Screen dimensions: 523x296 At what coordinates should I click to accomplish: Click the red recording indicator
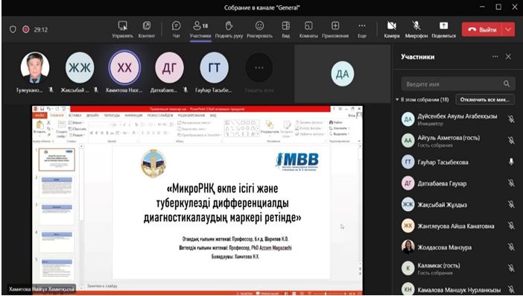pos(25,29)
